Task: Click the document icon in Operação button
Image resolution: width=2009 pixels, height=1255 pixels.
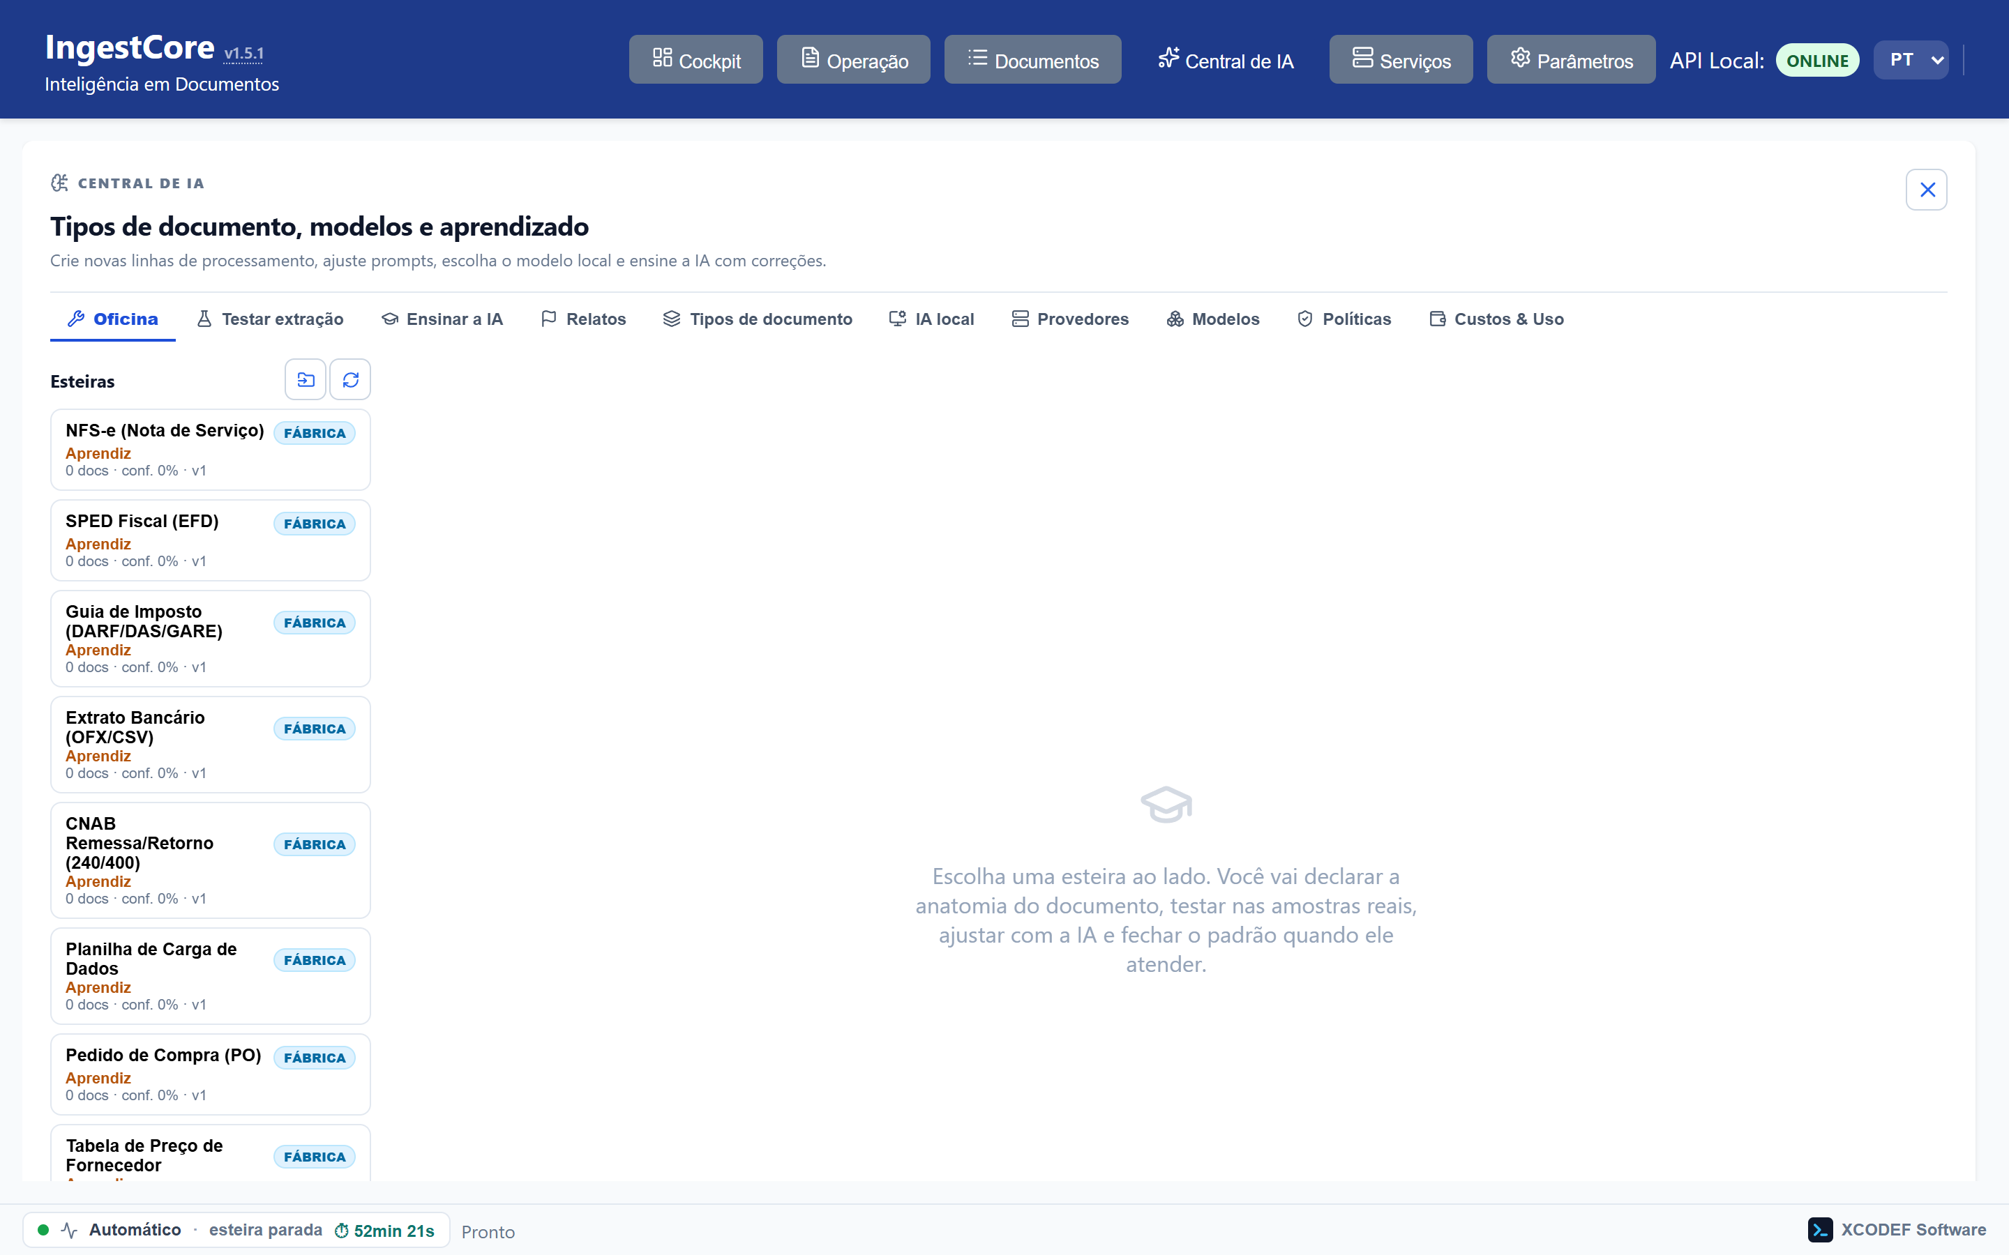Action: click(811, 57)
